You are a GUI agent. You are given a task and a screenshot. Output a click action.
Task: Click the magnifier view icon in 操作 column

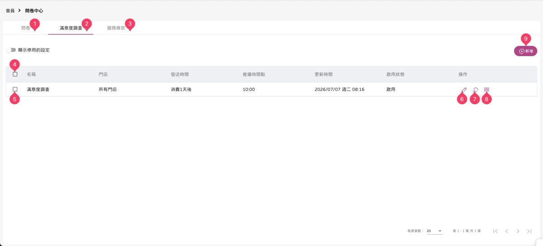click(x=476, y=90)
